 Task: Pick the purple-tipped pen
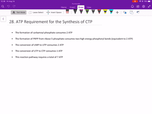(x=81, y=12)
